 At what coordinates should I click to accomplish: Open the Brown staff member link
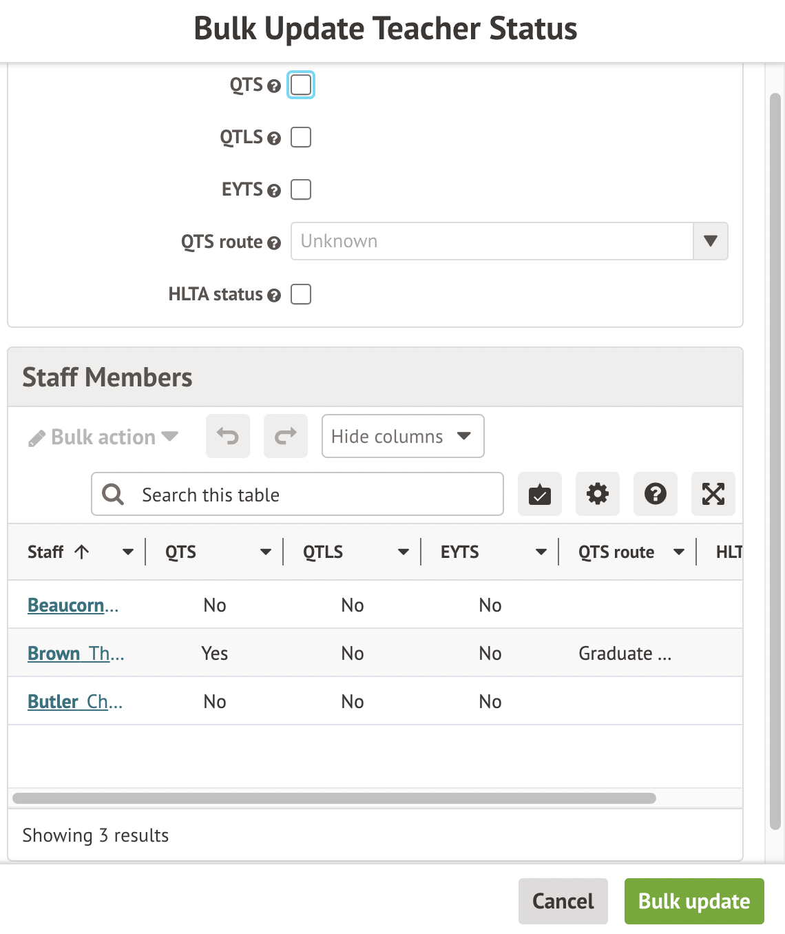coord(76,653)
